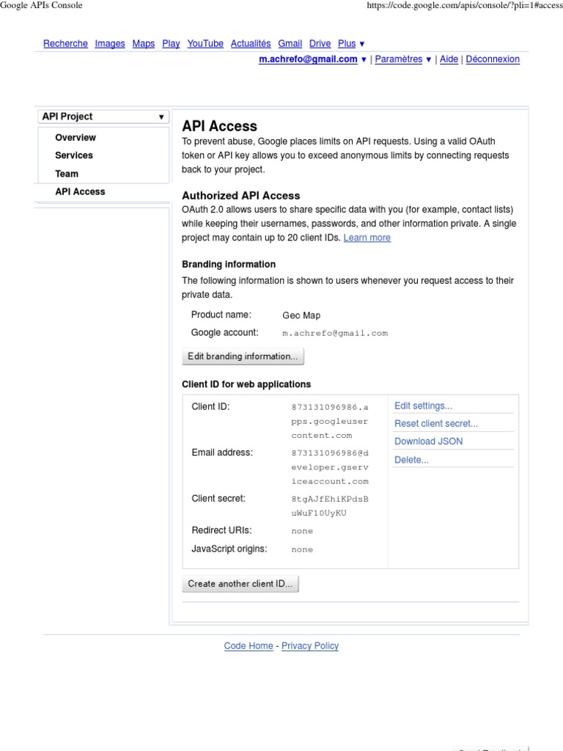This screenshot has height=751, width=563.
Task: Select the Client secret value text
Action: (330, 506)
